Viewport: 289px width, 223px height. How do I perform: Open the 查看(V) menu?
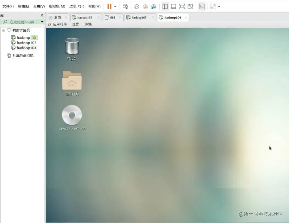coord(39,6)
